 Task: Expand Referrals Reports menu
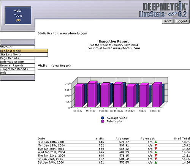[x=17, y=62]
